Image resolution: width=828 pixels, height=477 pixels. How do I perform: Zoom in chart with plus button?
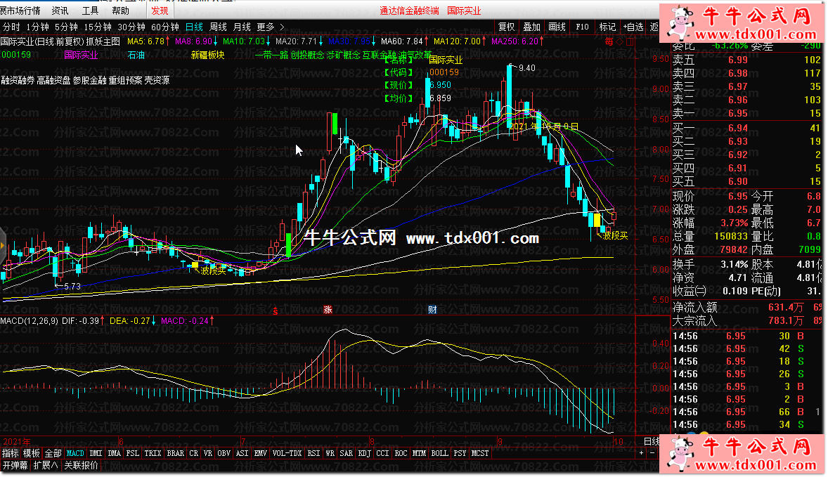pos(641,453)
